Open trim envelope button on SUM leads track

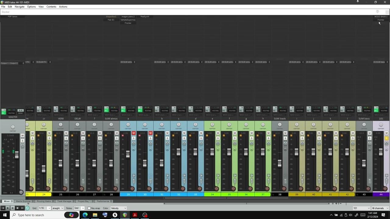coord(285,143)
